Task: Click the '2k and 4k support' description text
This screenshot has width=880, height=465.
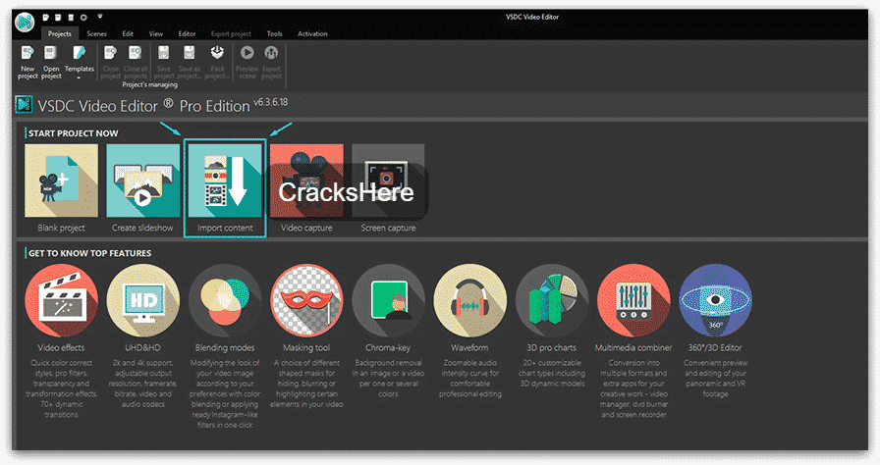Action: (x=142, y=384)
